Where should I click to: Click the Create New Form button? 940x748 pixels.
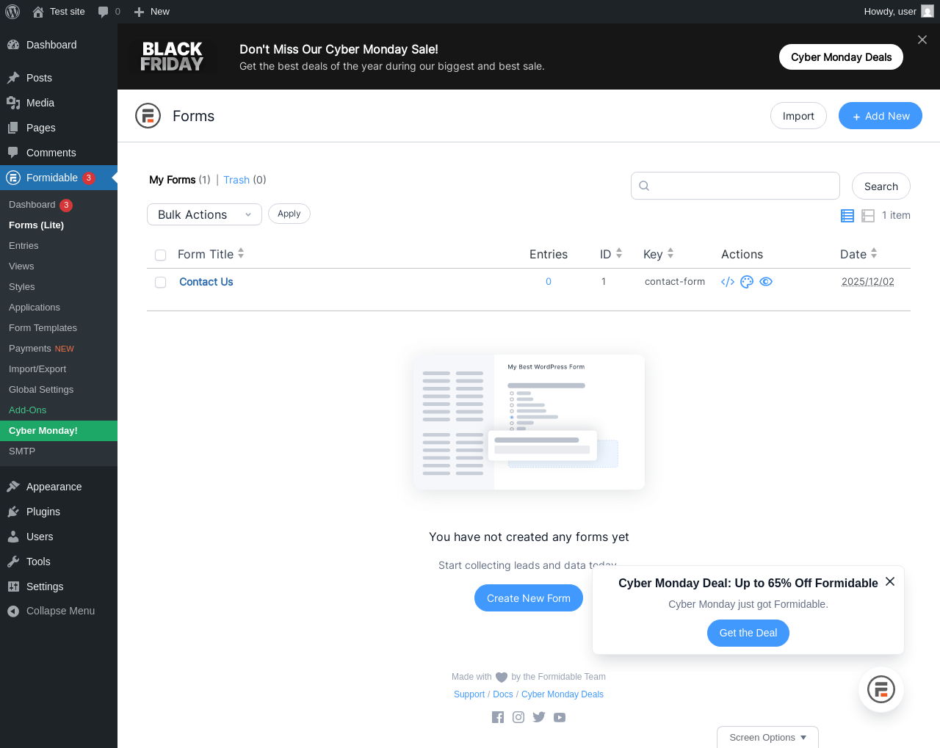pos(529,598)
